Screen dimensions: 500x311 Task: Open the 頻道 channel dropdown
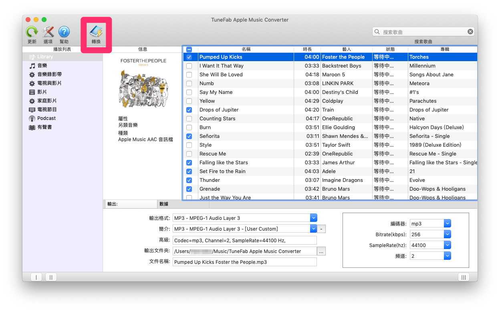[448, 256]
